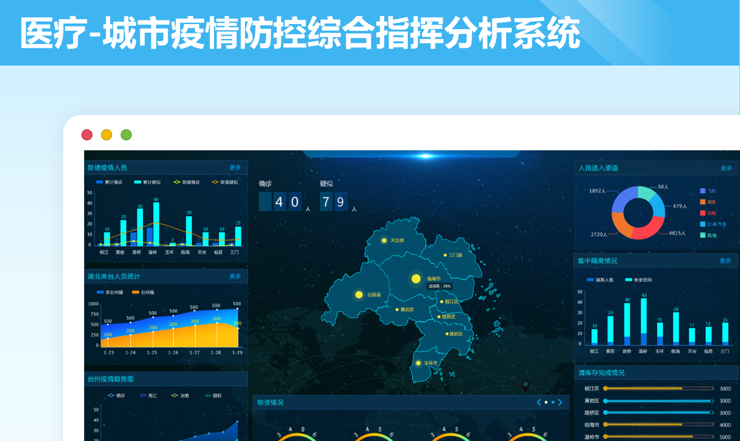740x441 pixels.
Task: Click the 疑似 counter showing 79
Action: [x=333, y=202]
